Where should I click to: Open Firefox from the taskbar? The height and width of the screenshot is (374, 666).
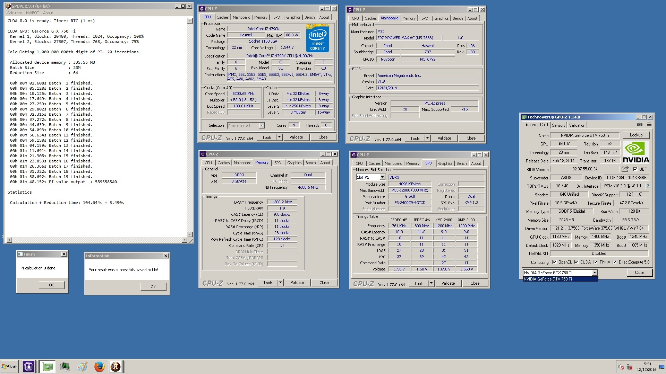(99, 366)
